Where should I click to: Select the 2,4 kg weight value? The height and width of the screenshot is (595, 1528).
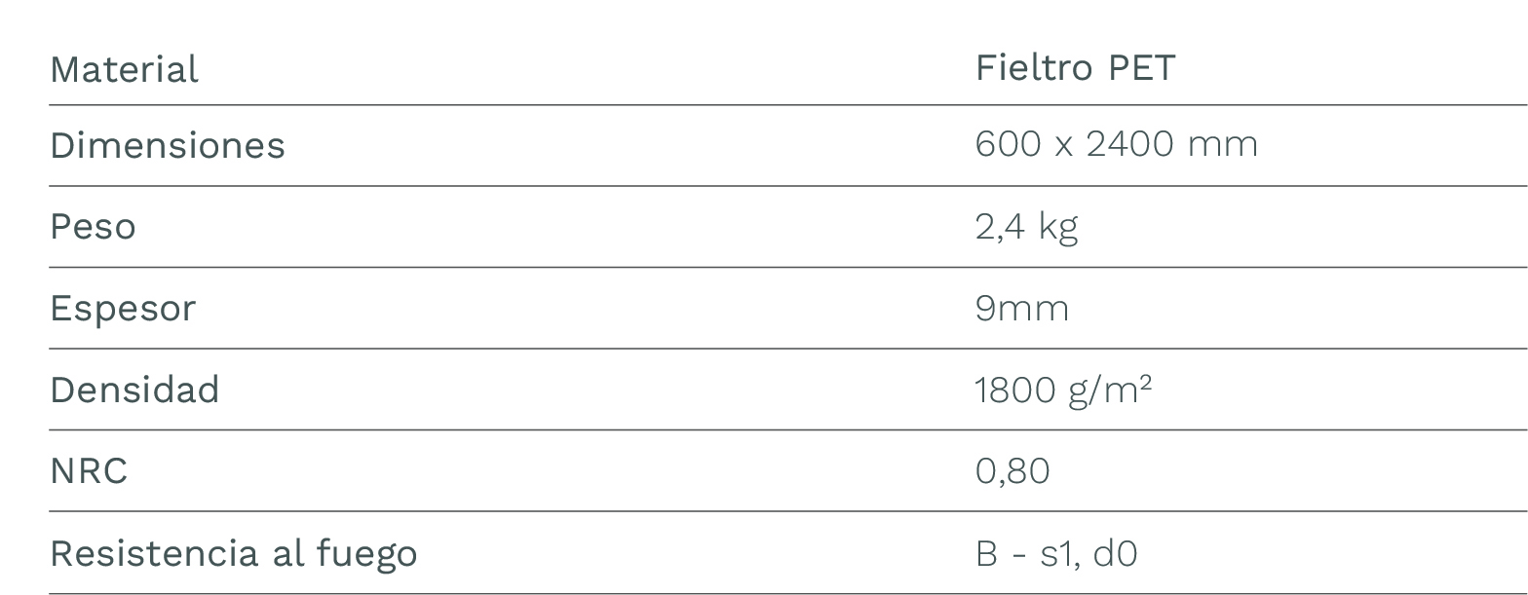[1026, 227]
